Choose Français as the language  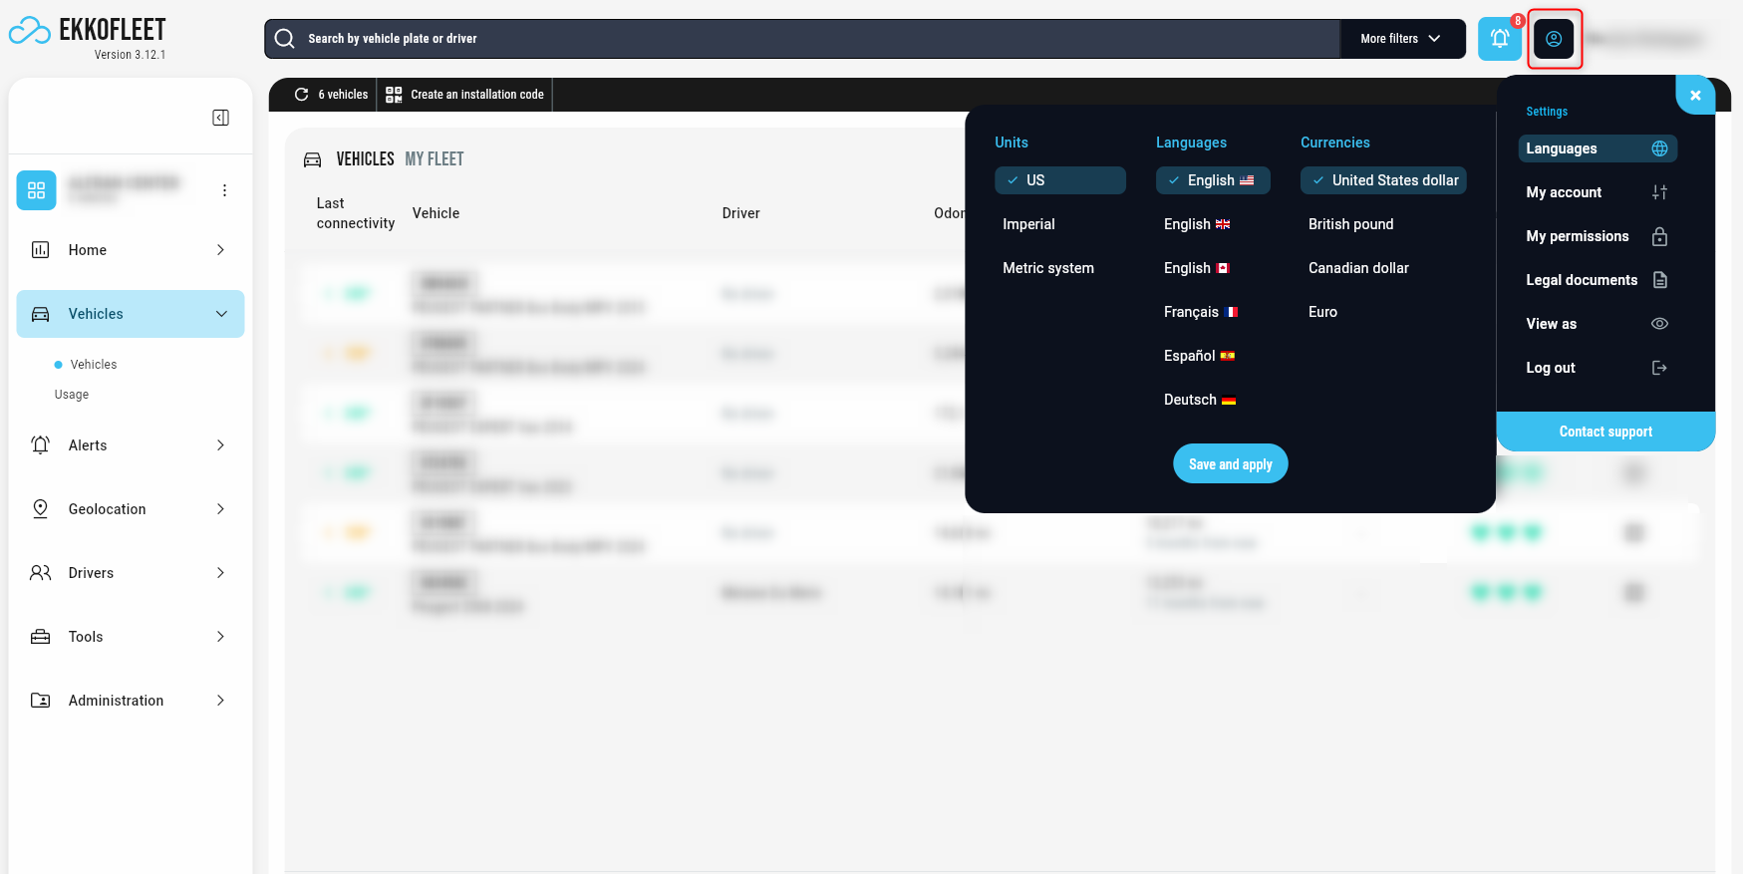pyautogui.click(x=1199, y=312)
